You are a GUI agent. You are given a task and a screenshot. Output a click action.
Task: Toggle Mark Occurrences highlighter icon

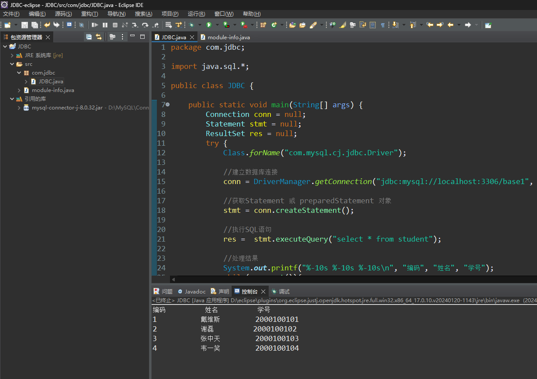(343, 25)
